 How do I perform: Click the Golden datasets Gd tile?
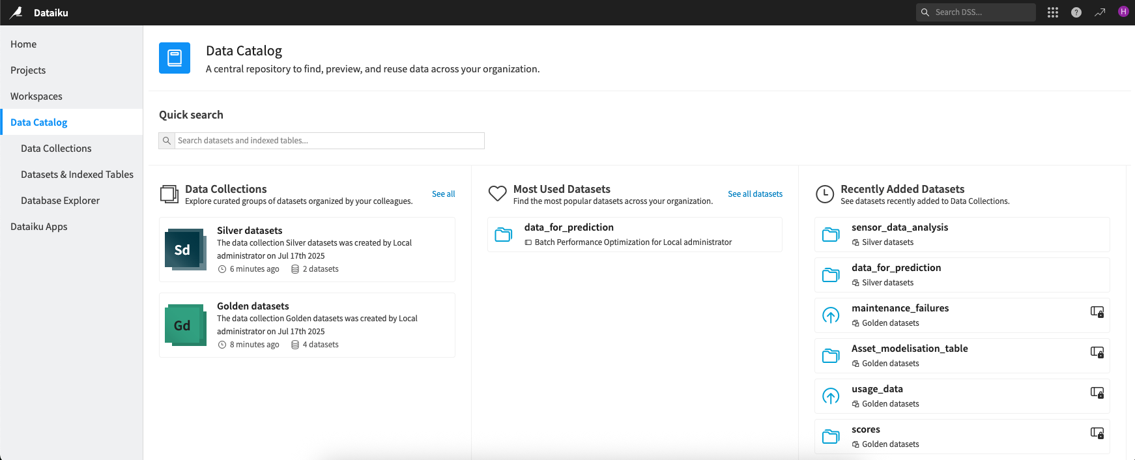(x=185, y=325)
